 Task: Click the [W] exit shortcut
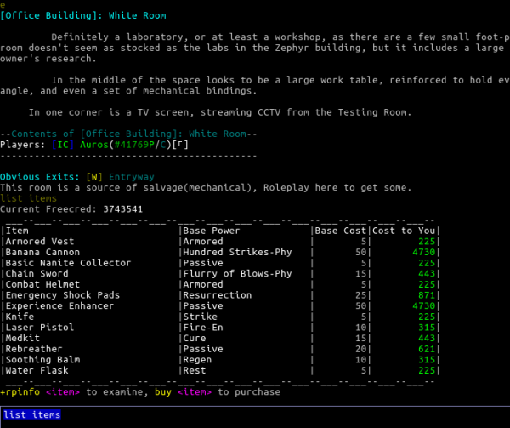pyautogui.click(x=94, y=177)
